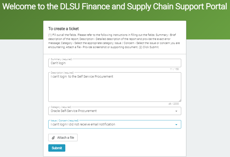This screenshot has width=230, height=157.
Task: Click the ticket instructions paragraph
Action: click(114, 41)
